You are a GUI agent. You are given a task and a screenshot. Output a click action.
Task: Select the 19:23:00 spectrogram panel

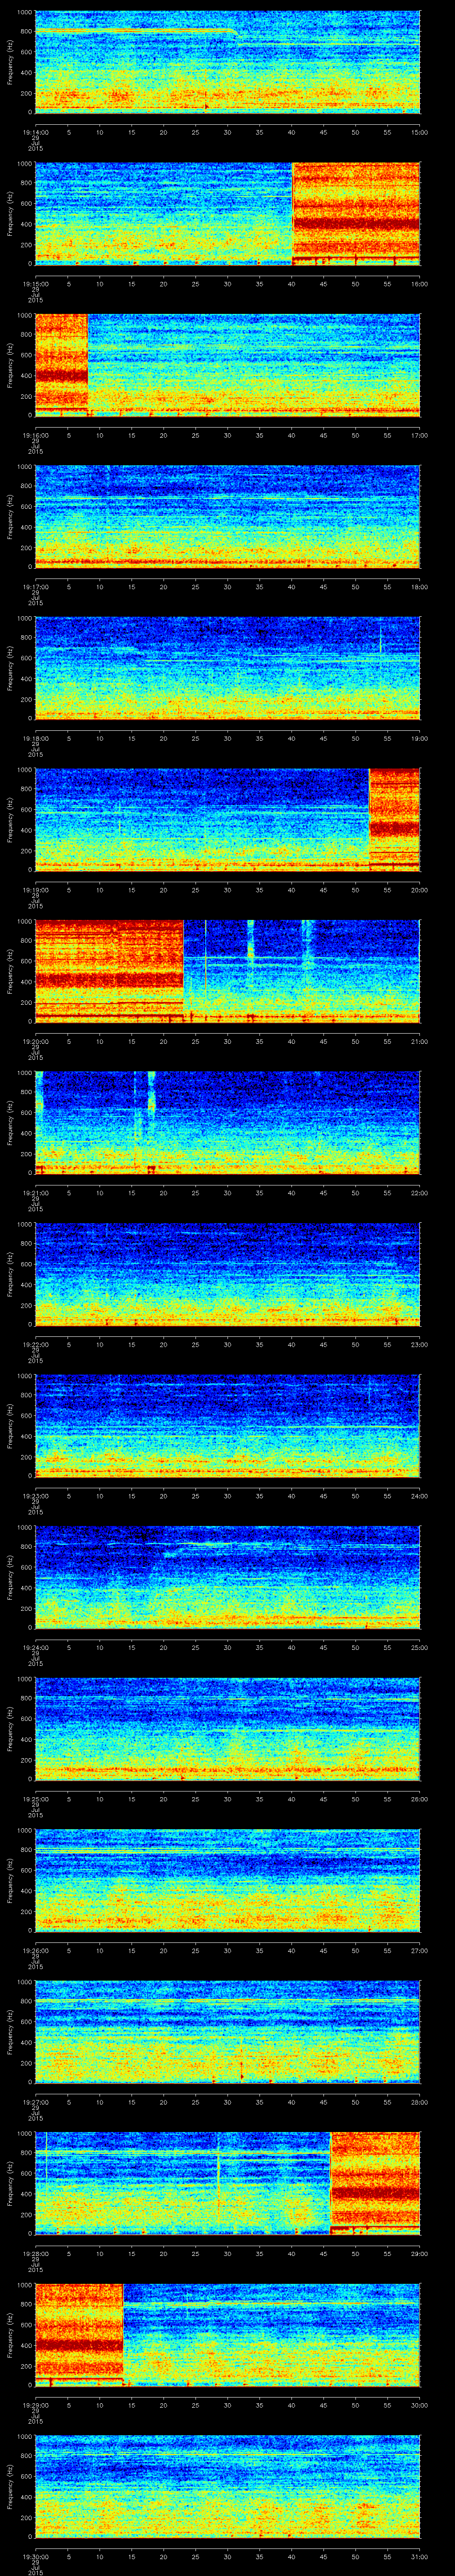[227, 1426]
